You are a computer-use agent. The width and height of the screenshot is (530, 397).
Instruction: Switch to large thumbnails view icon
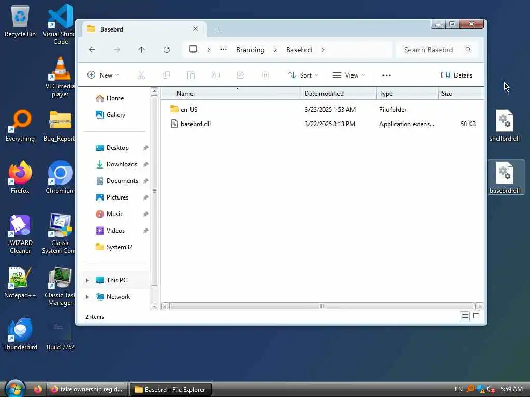click(x=476, y=317)
